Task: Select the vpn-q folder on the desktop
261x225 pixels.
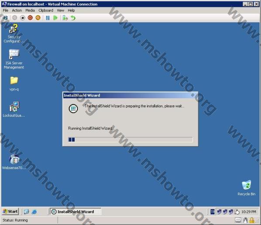Action: (14, 84)
